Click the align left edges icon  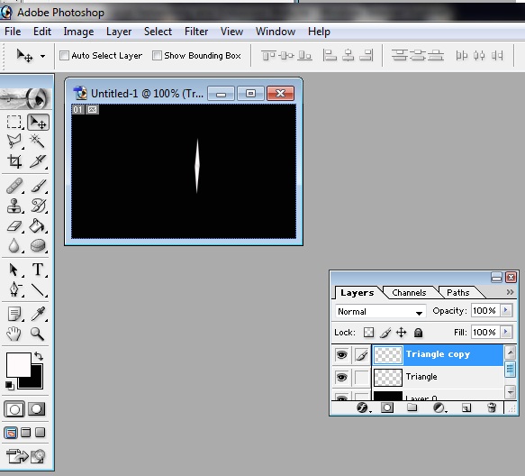330,56
